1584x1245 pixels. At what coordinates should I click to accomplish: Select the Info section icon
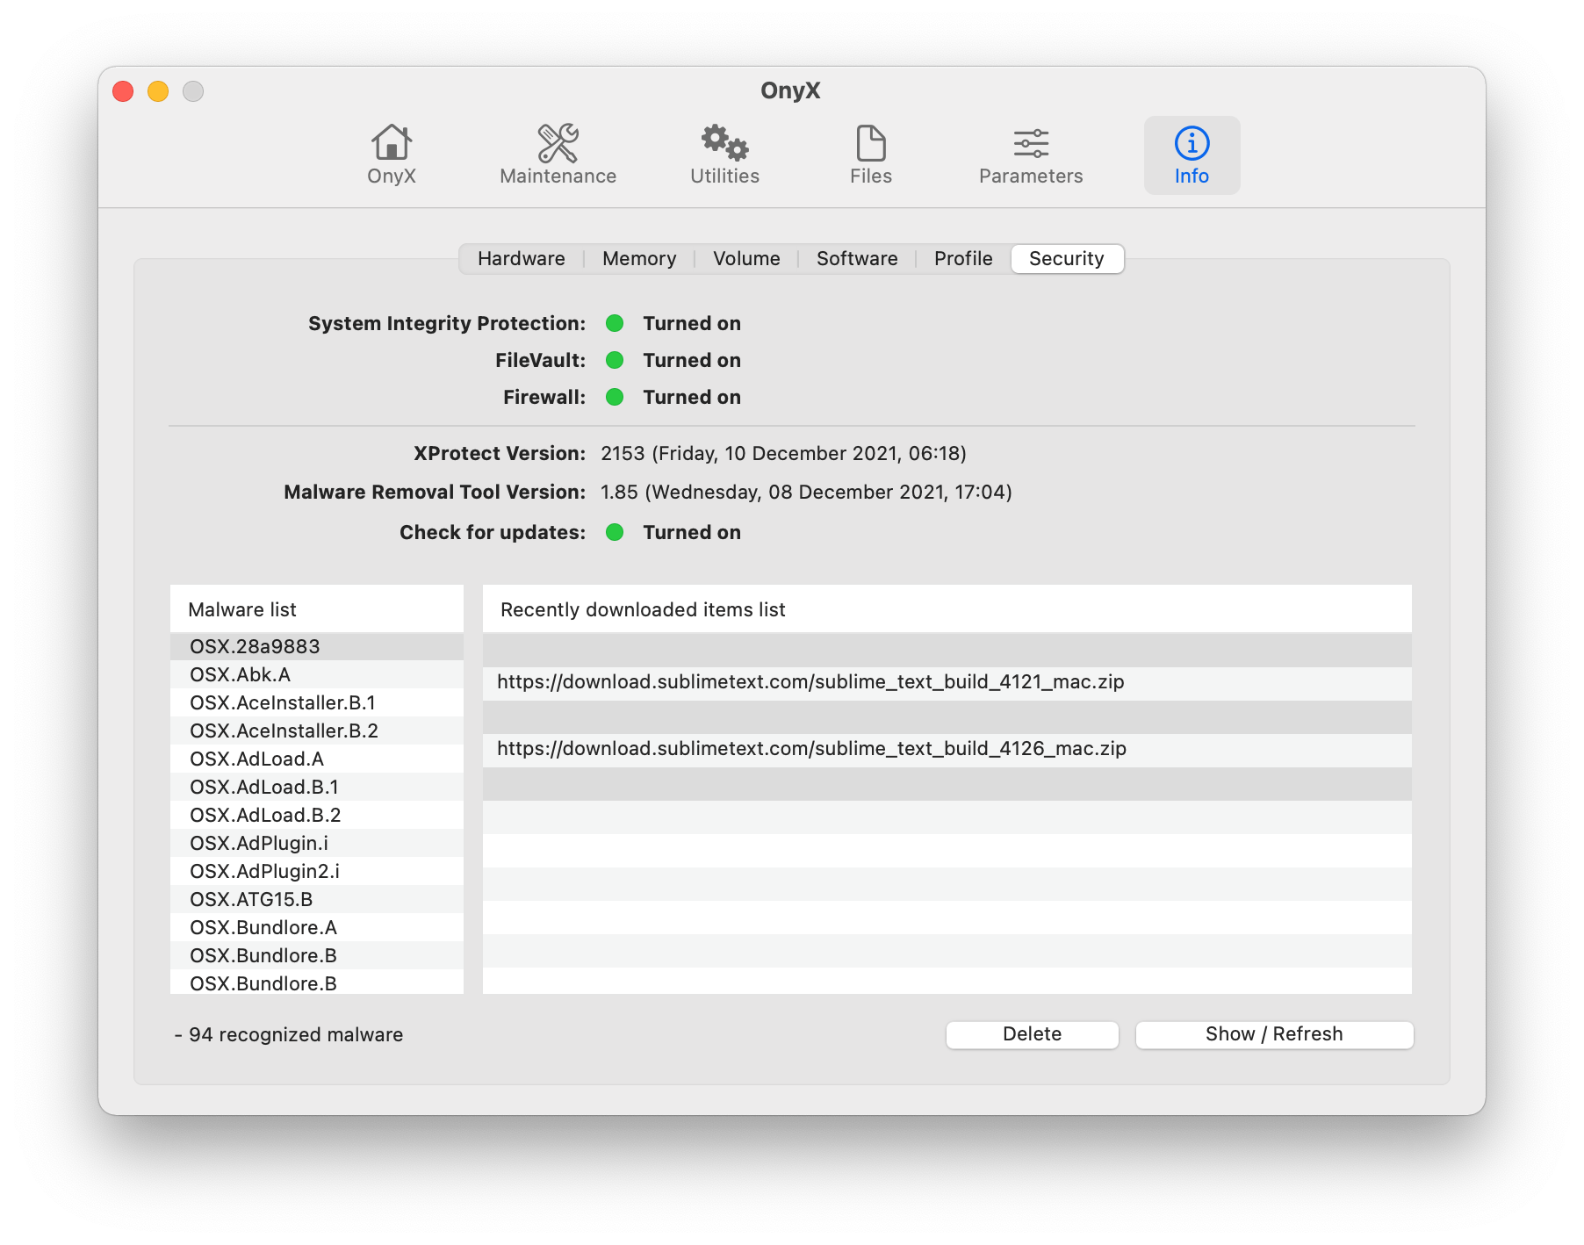point(1192,155)
